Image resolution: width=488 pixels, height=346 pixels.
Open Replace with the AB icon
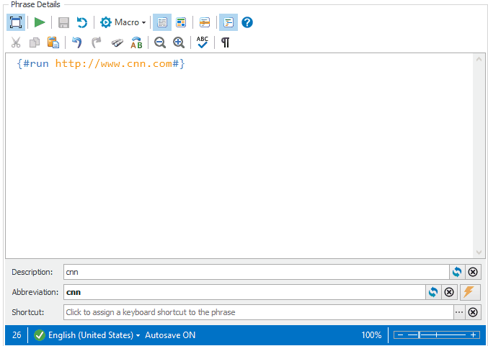136,42
